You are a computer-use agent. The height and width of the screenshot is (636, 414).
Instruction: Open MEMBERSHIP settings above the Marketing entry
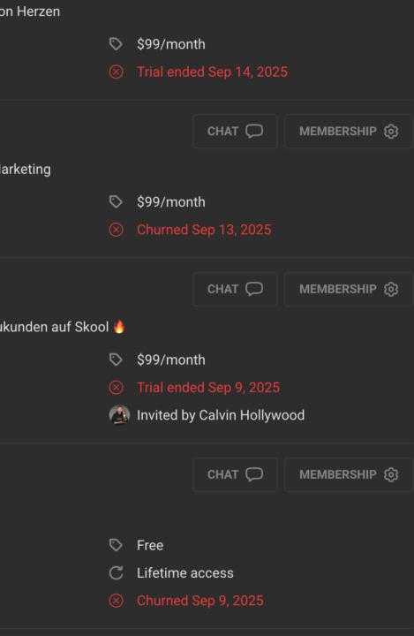[349, 132]
